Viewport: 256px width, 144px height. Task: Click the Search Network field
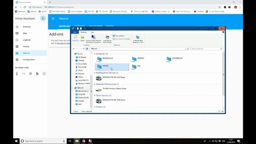click(207, 49)
